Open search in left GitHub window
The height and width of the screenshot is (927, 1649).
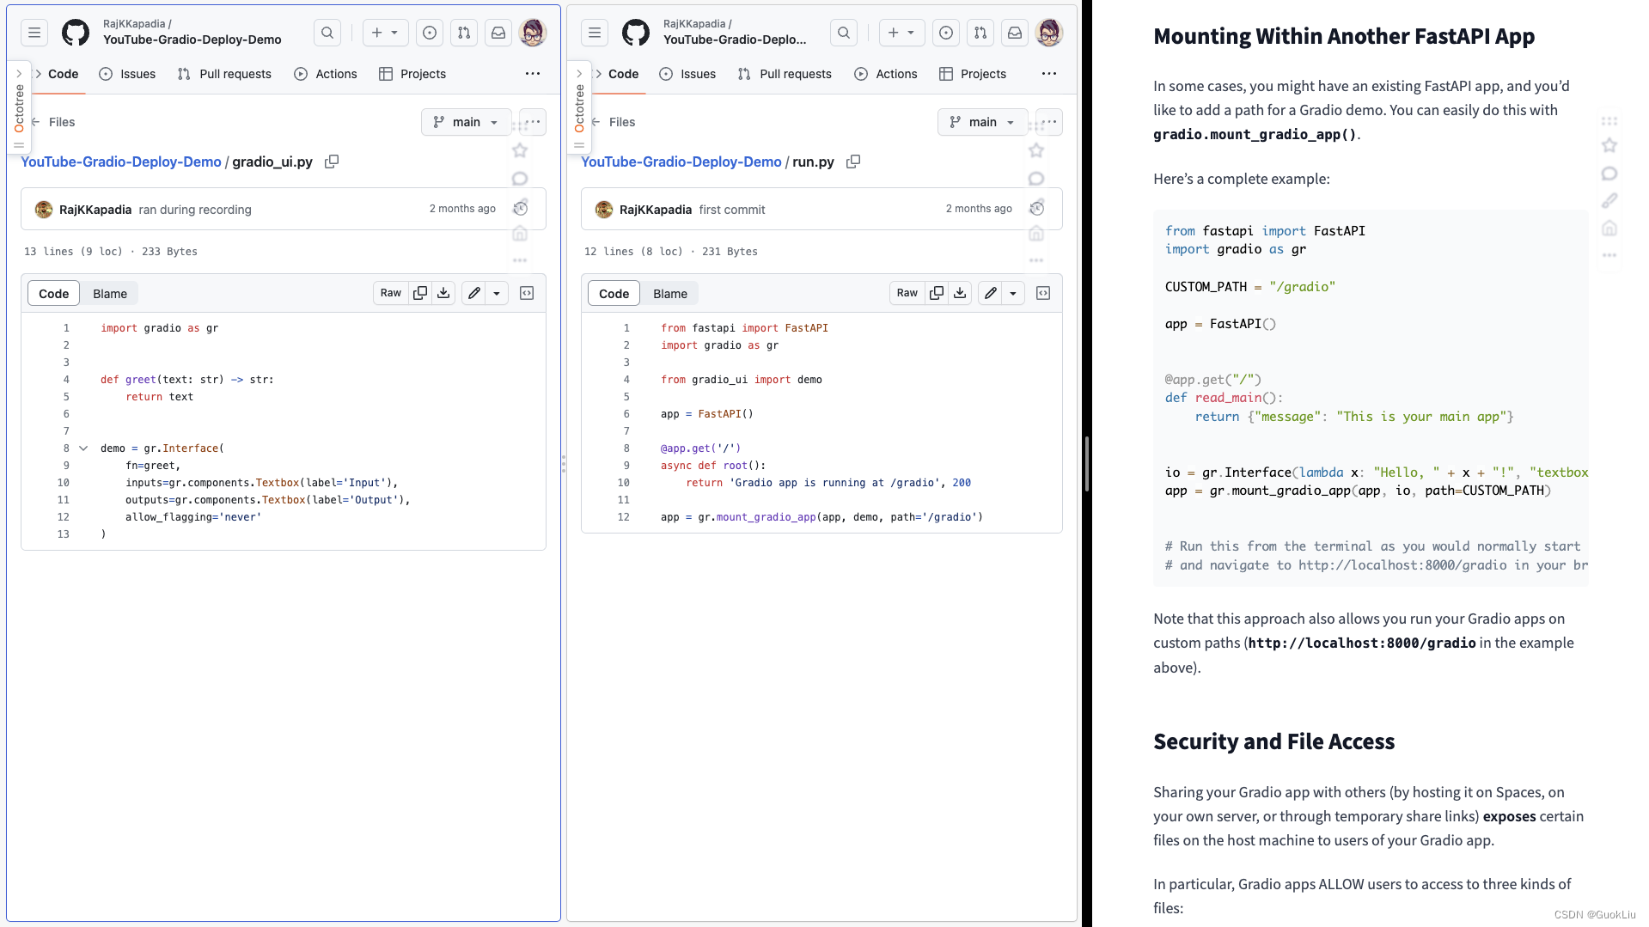tap(327, 33)
